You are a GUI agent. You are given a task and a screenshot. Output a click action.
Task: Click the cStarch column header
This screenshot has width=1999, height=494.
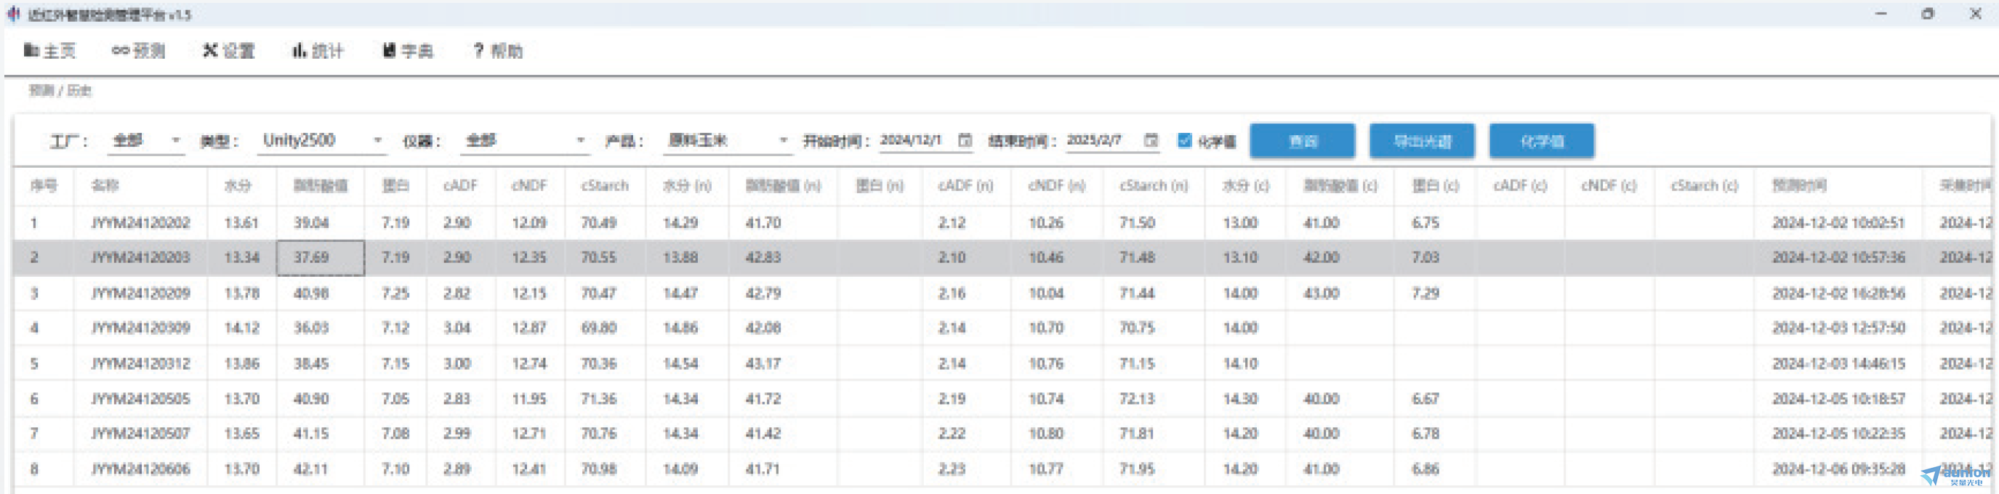(x=605, y=186)
